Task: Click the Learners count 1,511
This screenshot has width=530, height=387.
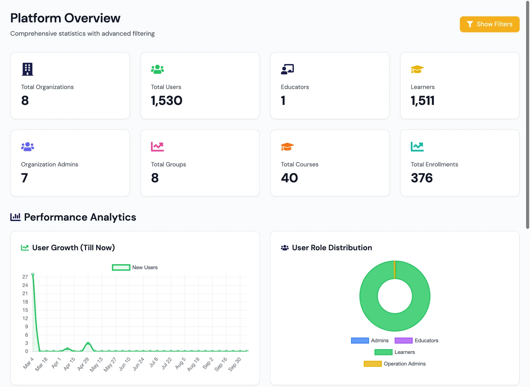Action: (423, 101)
